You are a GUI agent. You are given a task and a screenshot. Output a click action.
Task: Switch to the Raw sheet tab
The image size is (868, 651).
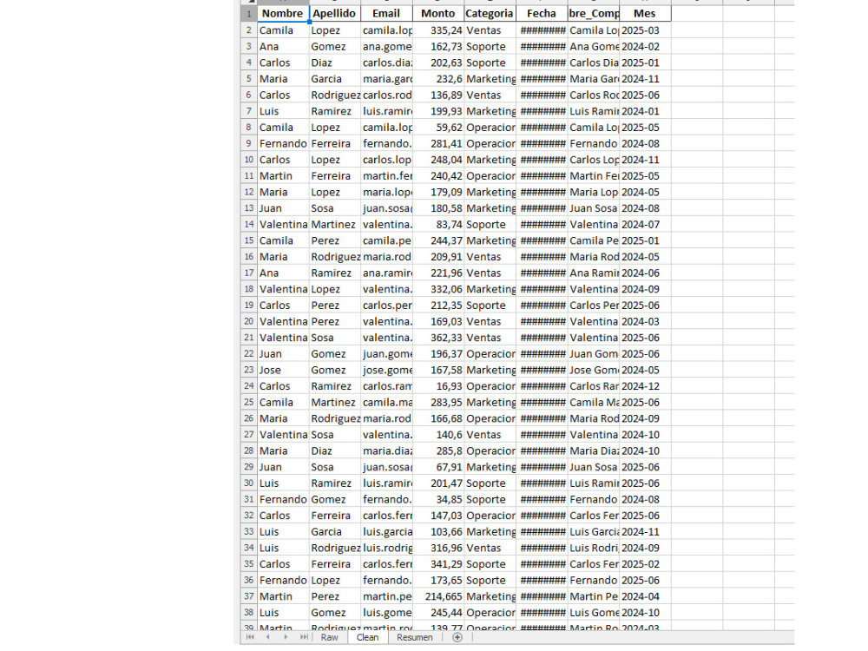click(329, 637)
